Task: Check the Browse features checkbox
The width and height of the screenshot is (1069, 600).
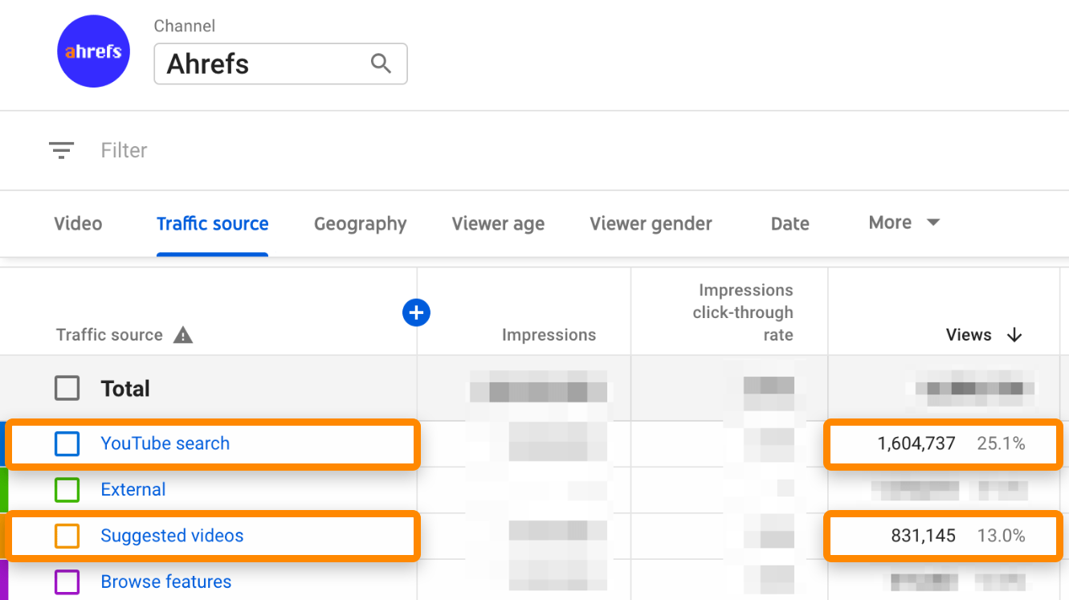Action: tap(67, 582)
